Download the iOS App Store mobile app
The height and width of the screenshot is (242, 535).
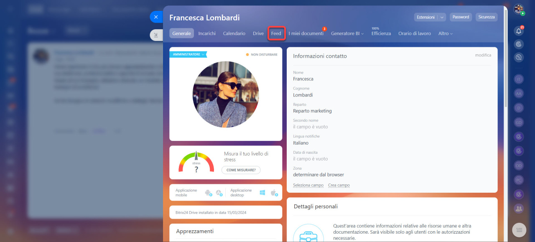pos(219,193)
